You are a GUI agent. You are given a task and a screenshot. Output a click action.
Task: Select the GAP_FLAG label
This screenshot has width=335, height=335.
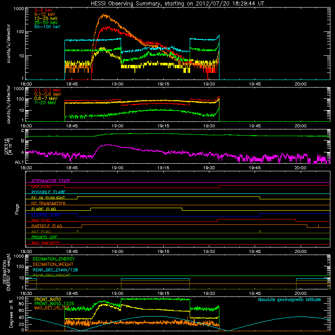(x=41, y=186)
